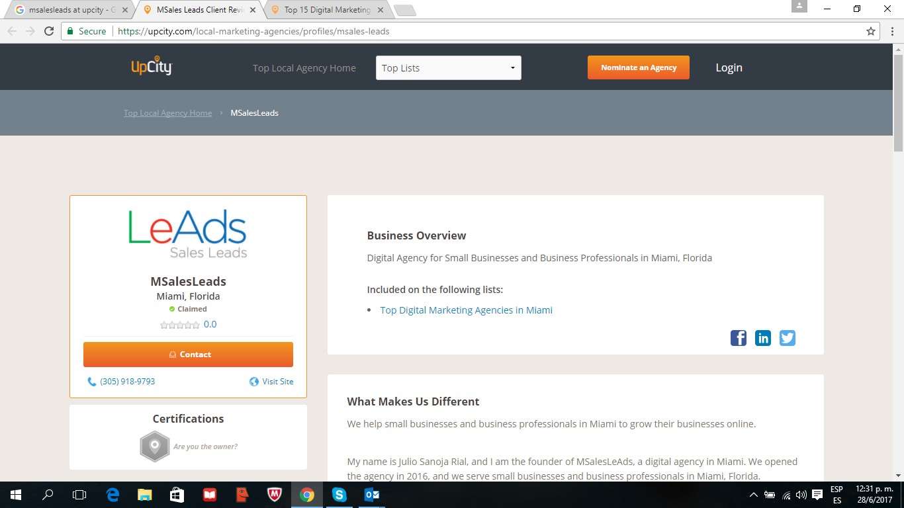Click the Certifications heading
Screen dimensions: 904x508
coord(188,419)
